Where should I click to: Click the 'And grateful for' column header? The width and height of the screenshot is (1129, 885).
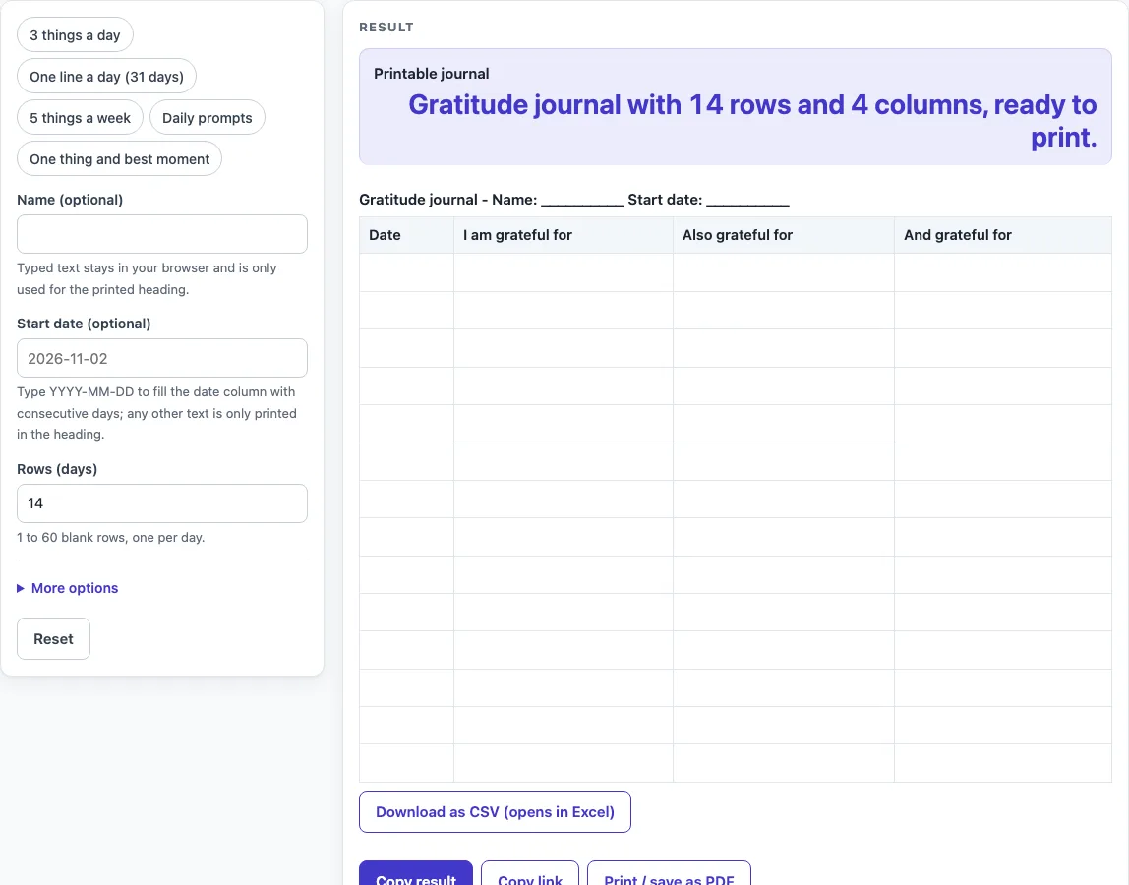tap(1003, 235)
